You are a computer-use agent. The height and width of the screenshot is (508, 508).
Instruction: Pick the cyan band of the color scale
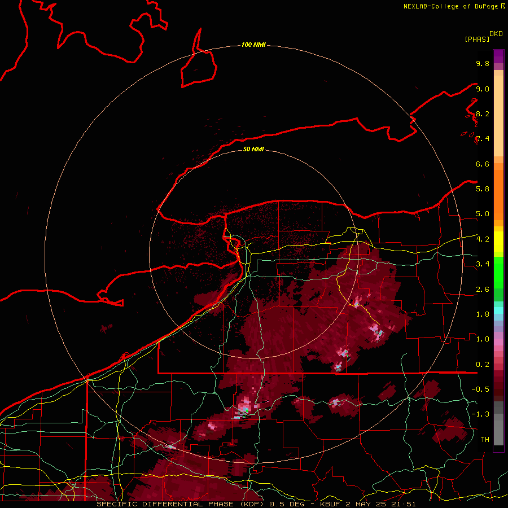pyautogui.click(x=498, y=310)
